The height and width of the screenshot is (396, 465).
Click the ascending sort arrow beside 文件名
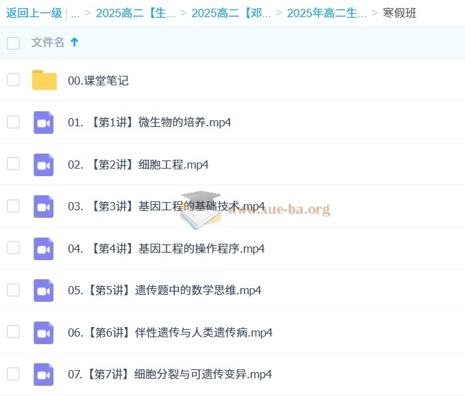[74, 42]
